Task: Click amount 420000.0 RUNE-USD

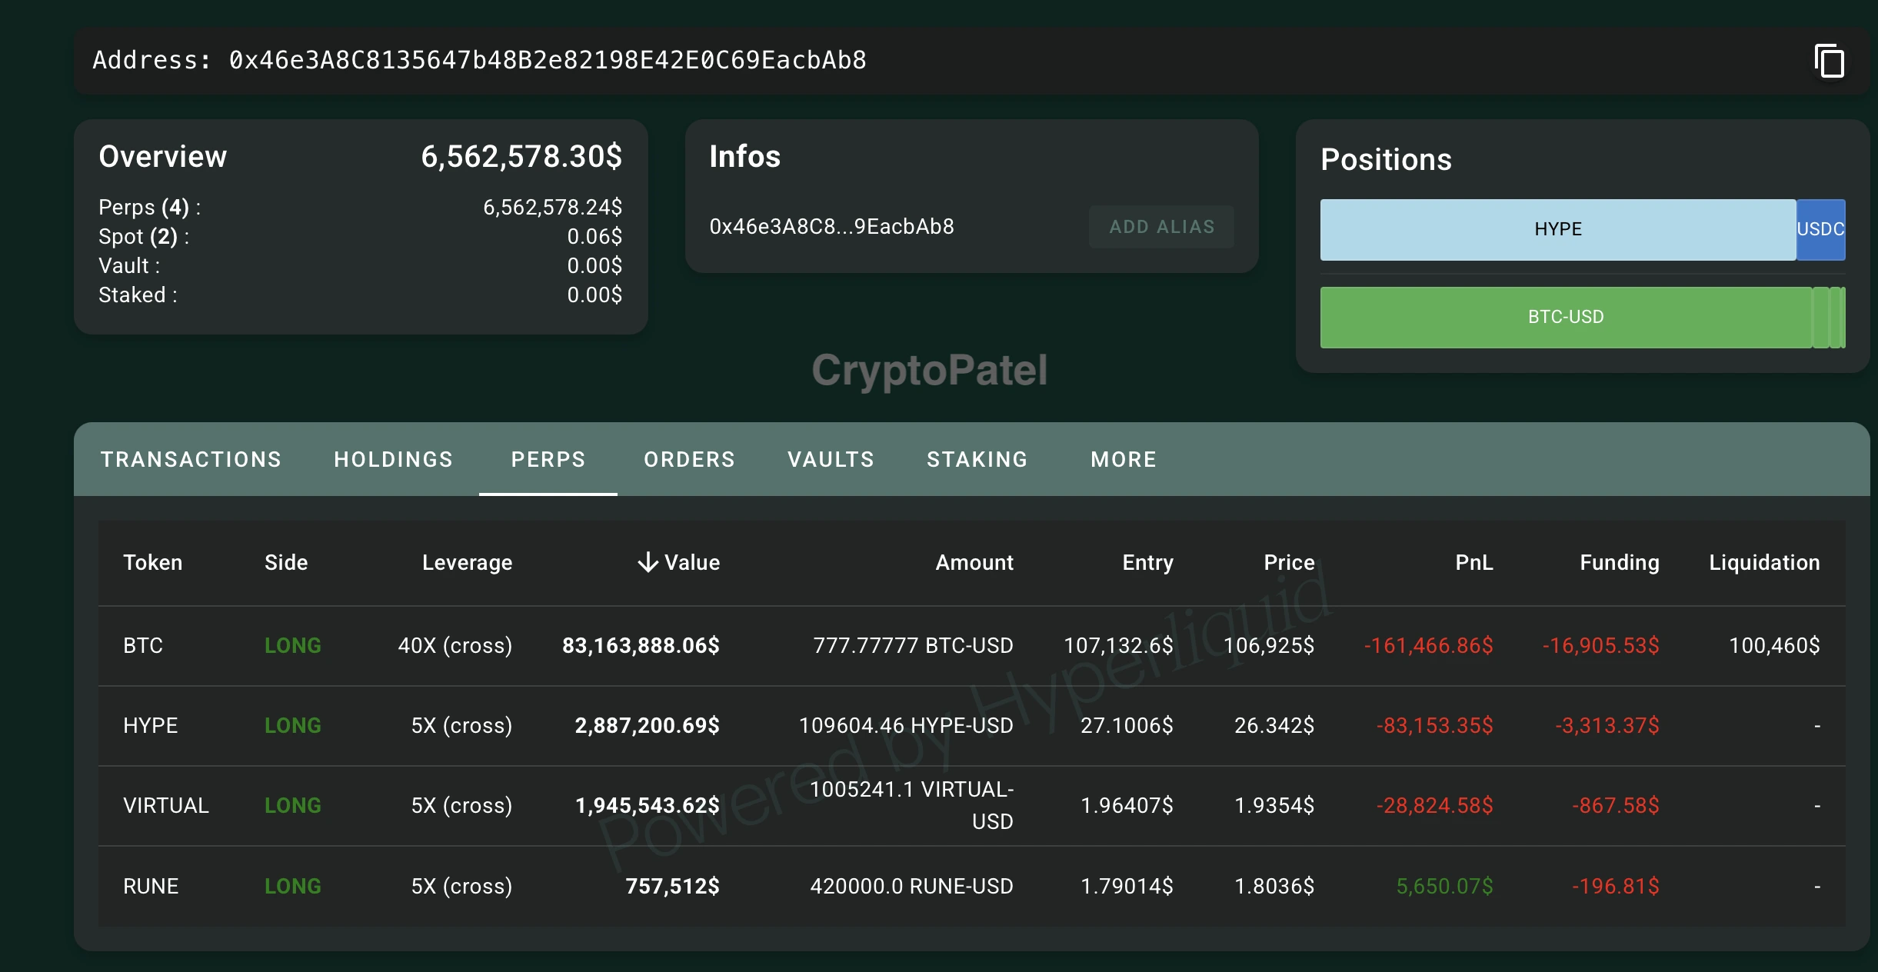Action: 911,886
